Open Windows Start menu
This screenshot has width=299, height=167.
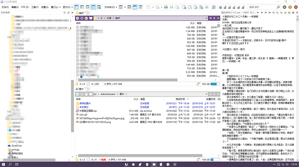(x=3, y=164)
